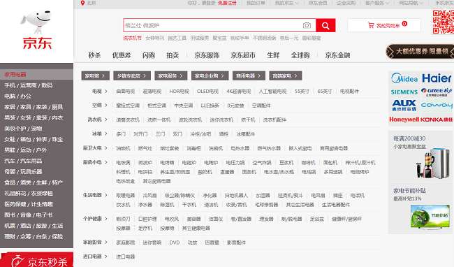Viewport: 454px width, 267px height.
Task: Open camera image search icon
Action: click(x=307, y=25)
